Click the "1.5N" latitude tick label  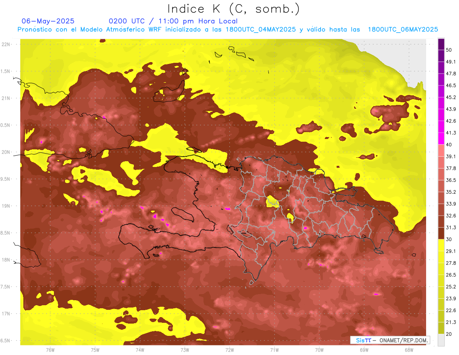(6, 71)
